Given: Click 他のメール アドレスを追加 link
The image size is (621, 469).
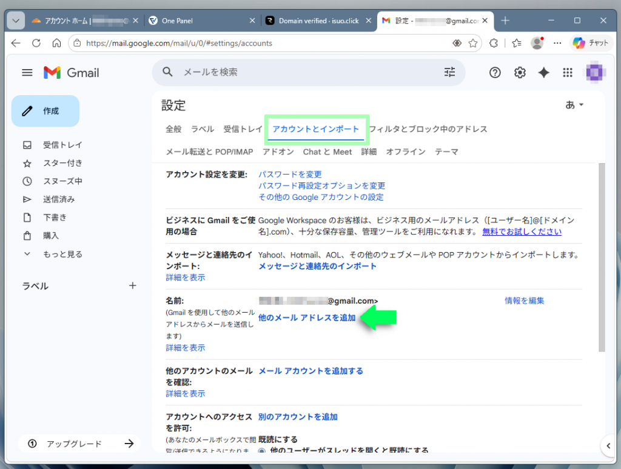Looking at the screenshot, I should click(x=307, y=318).
